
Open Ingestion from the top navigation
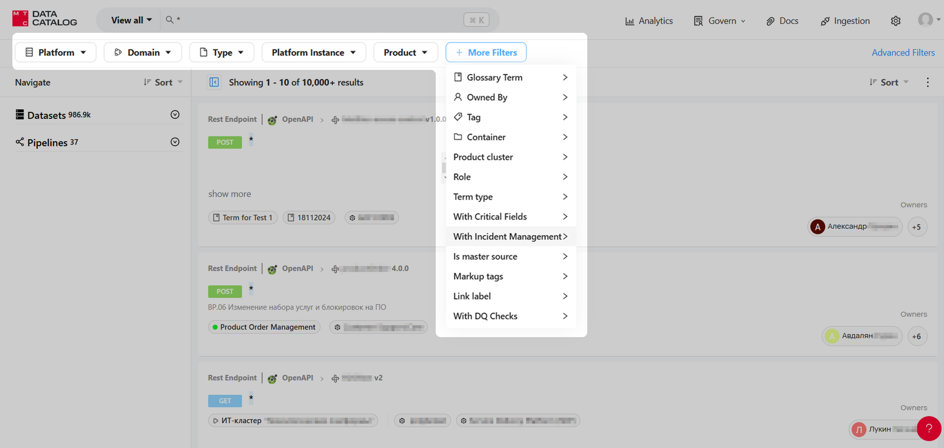point(845,21)
